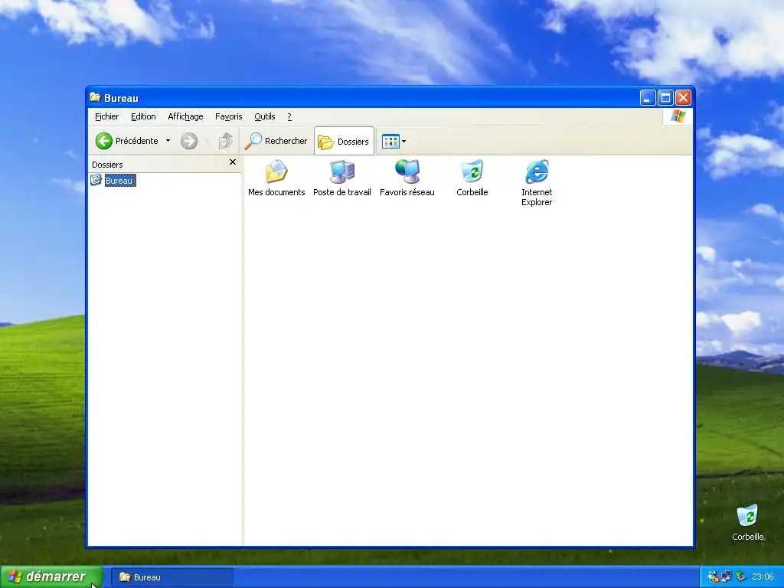Viewport: 784px width, 588px height.
Task: Click the greyed forward arrow button
Action: (189, 141)
